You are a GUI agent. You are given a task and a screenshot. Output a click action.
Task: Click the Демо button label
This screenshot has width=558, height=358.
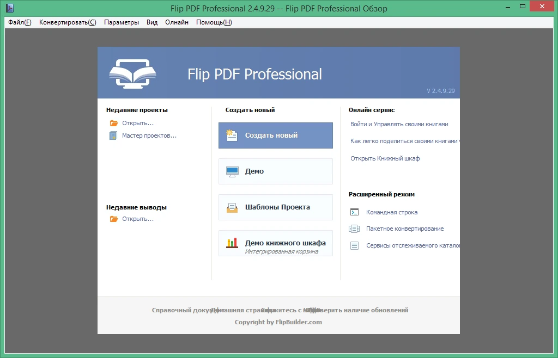[x=254, y=171]
